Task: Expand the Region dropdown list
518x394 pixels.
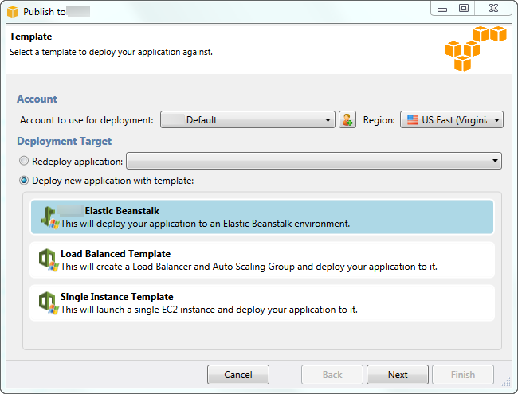Action: (497, 120)
